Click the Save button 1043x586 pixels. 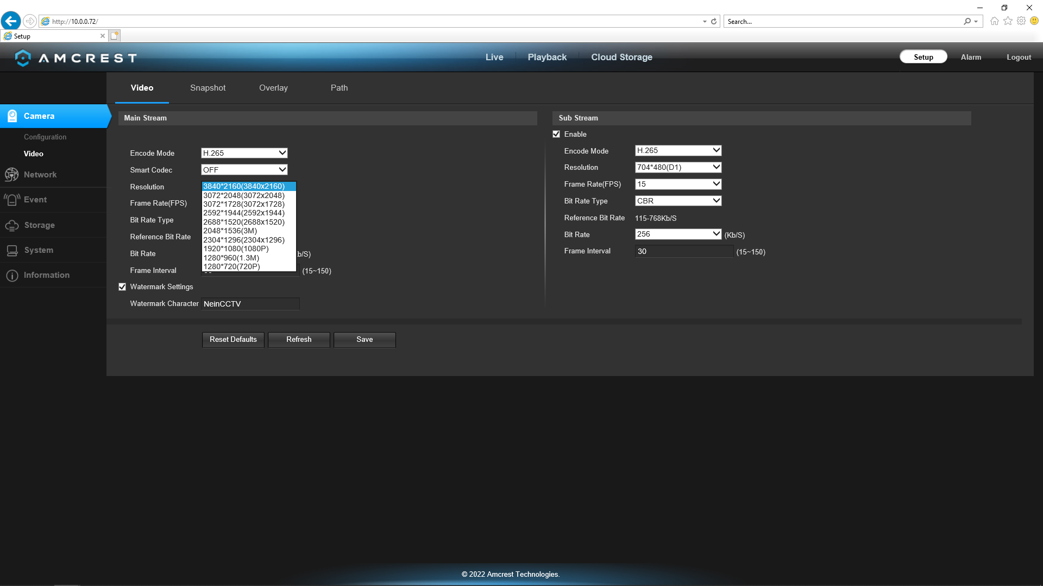365,340
